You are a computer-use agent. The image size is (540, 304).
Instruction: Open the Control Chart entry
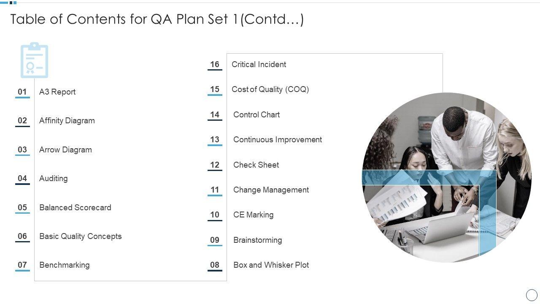(256, 115)
